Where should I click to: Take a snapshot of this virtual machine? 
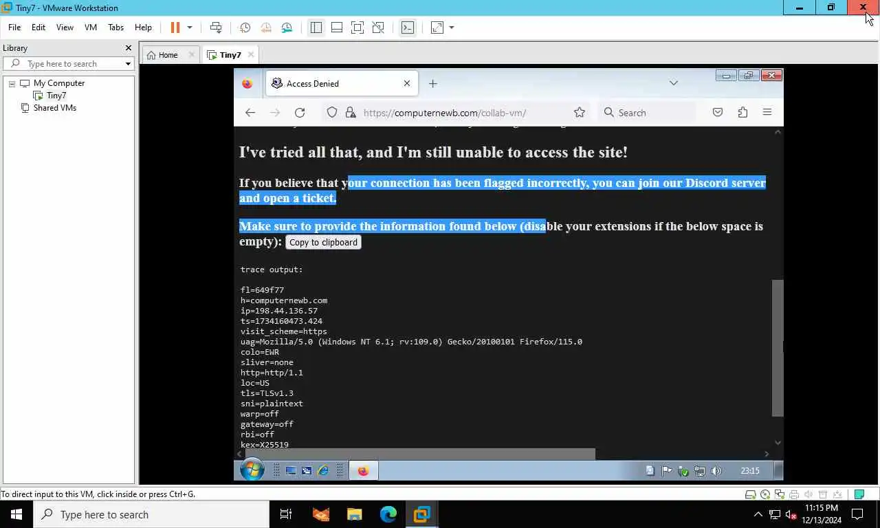245,27
